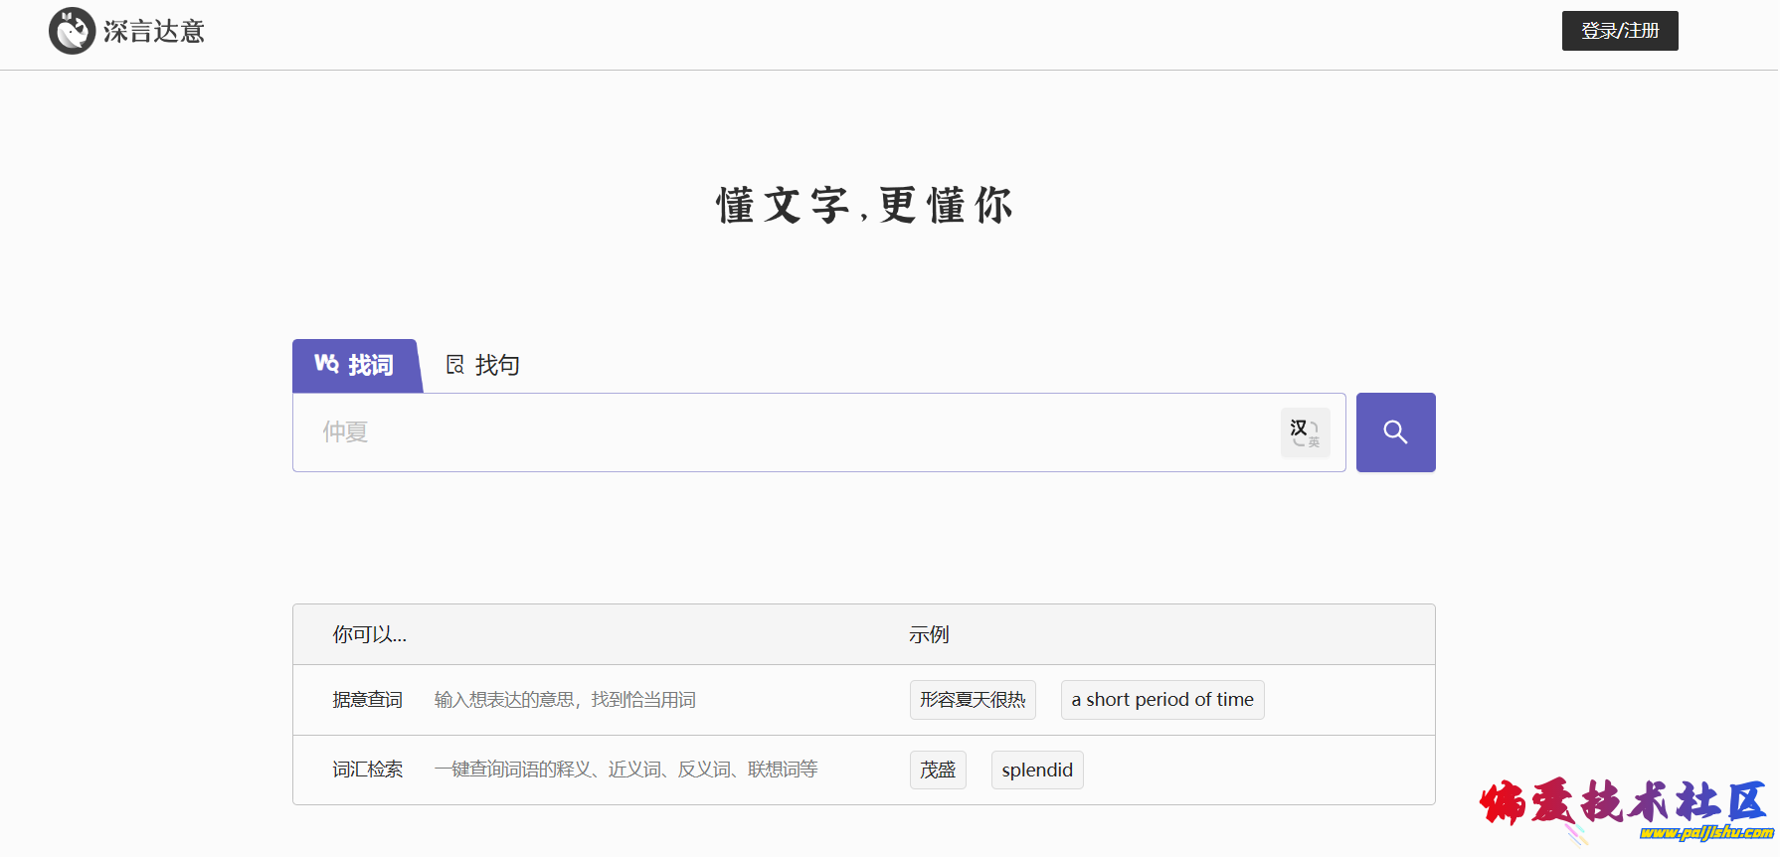Focus the search field with 仲夏 placeholder

click(786, 432)
